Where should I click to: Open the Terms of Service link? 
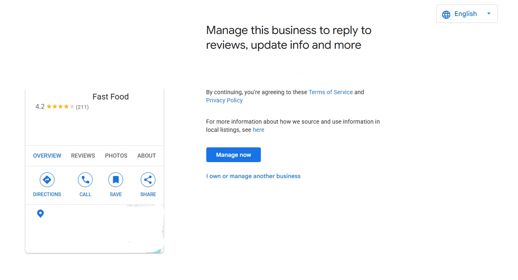[x=331, y=92]
